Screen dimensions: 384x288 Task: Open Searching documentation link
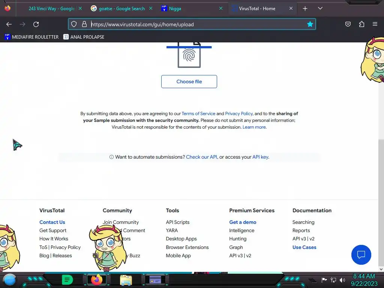point(303,222)
